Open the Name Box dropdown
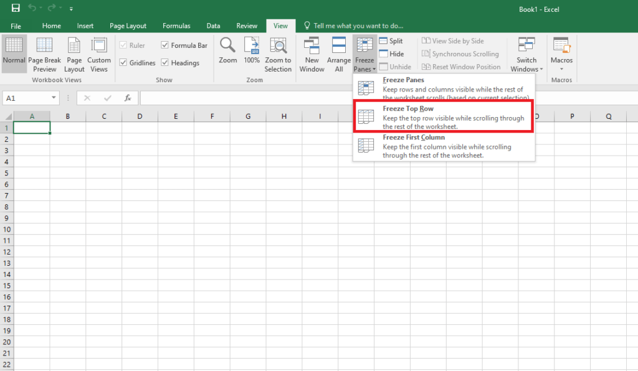Screen dimensions: 638x371 pos(54,98)
